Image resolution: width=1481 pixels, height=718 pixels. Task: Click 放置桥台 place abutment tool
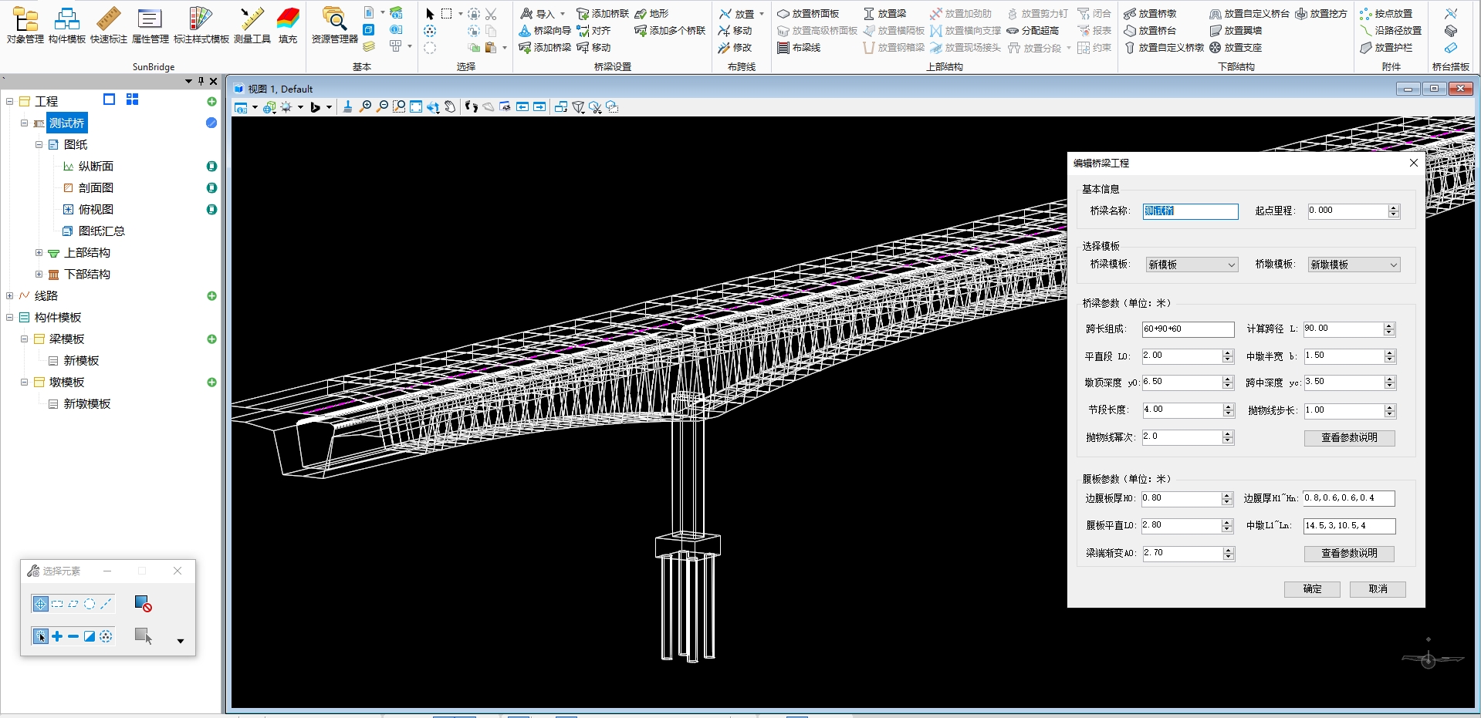click(x=1150, y=31)
